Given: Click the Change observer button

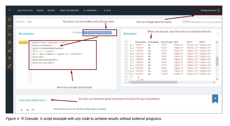Looking at the screenshot, I should (x=210, y=10).
